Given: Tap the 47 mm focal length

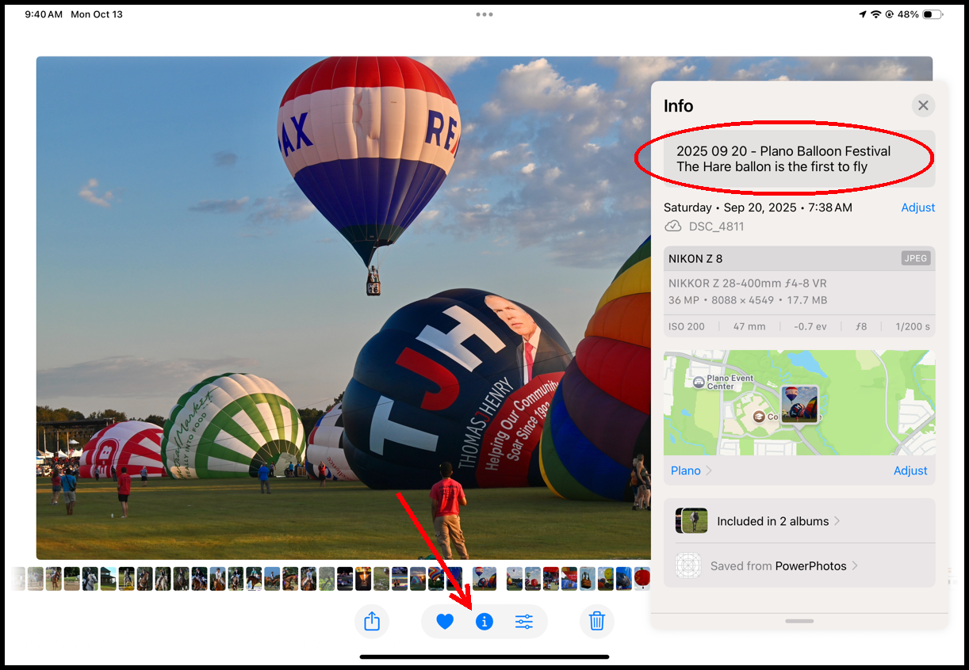Looking at the screenshot, I should point(750,326).
